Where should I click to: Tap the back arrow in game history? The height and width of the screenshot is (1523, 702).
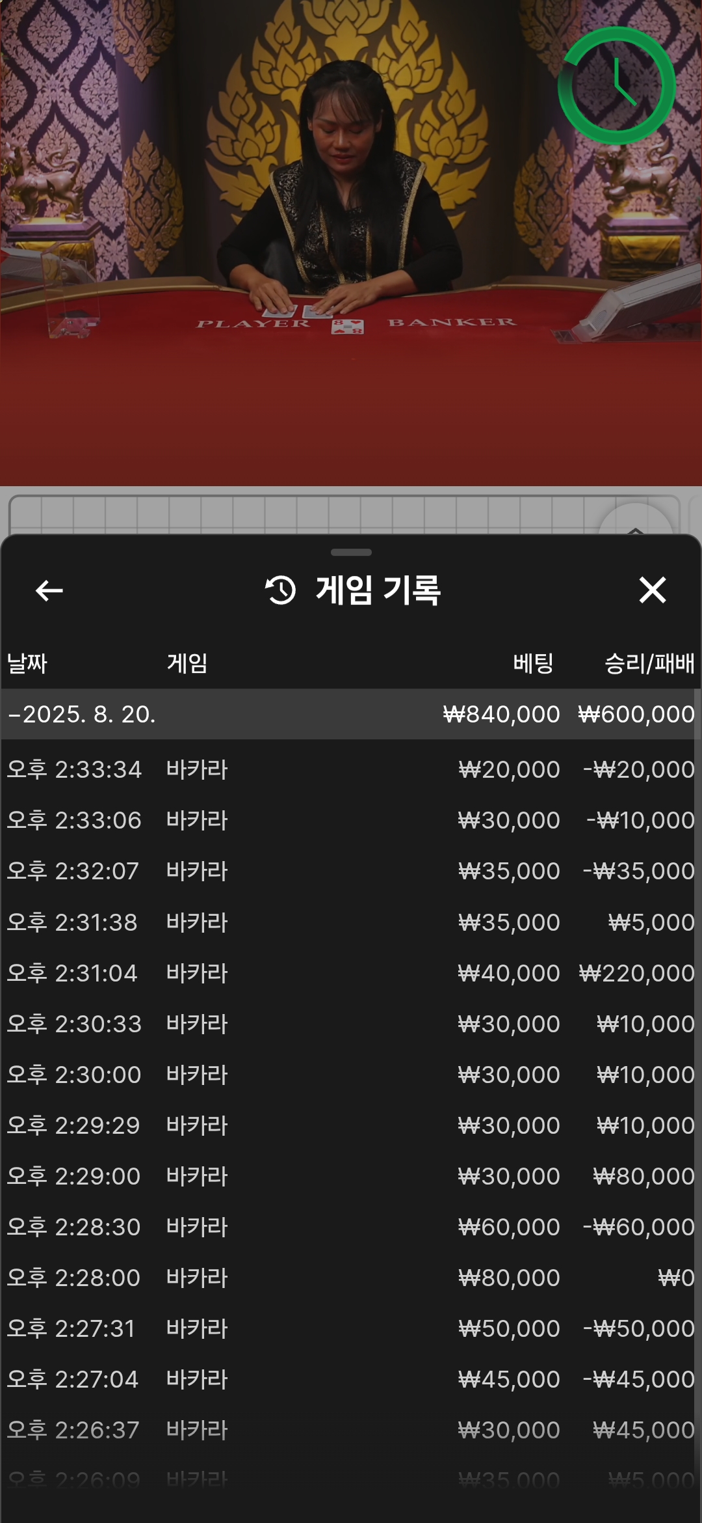tap(49, 590)
